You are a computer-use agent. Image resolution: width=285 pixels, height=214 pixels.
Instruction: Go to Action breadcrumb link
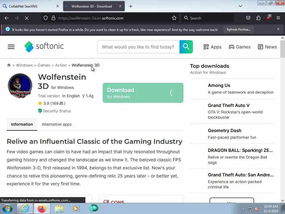61,65
